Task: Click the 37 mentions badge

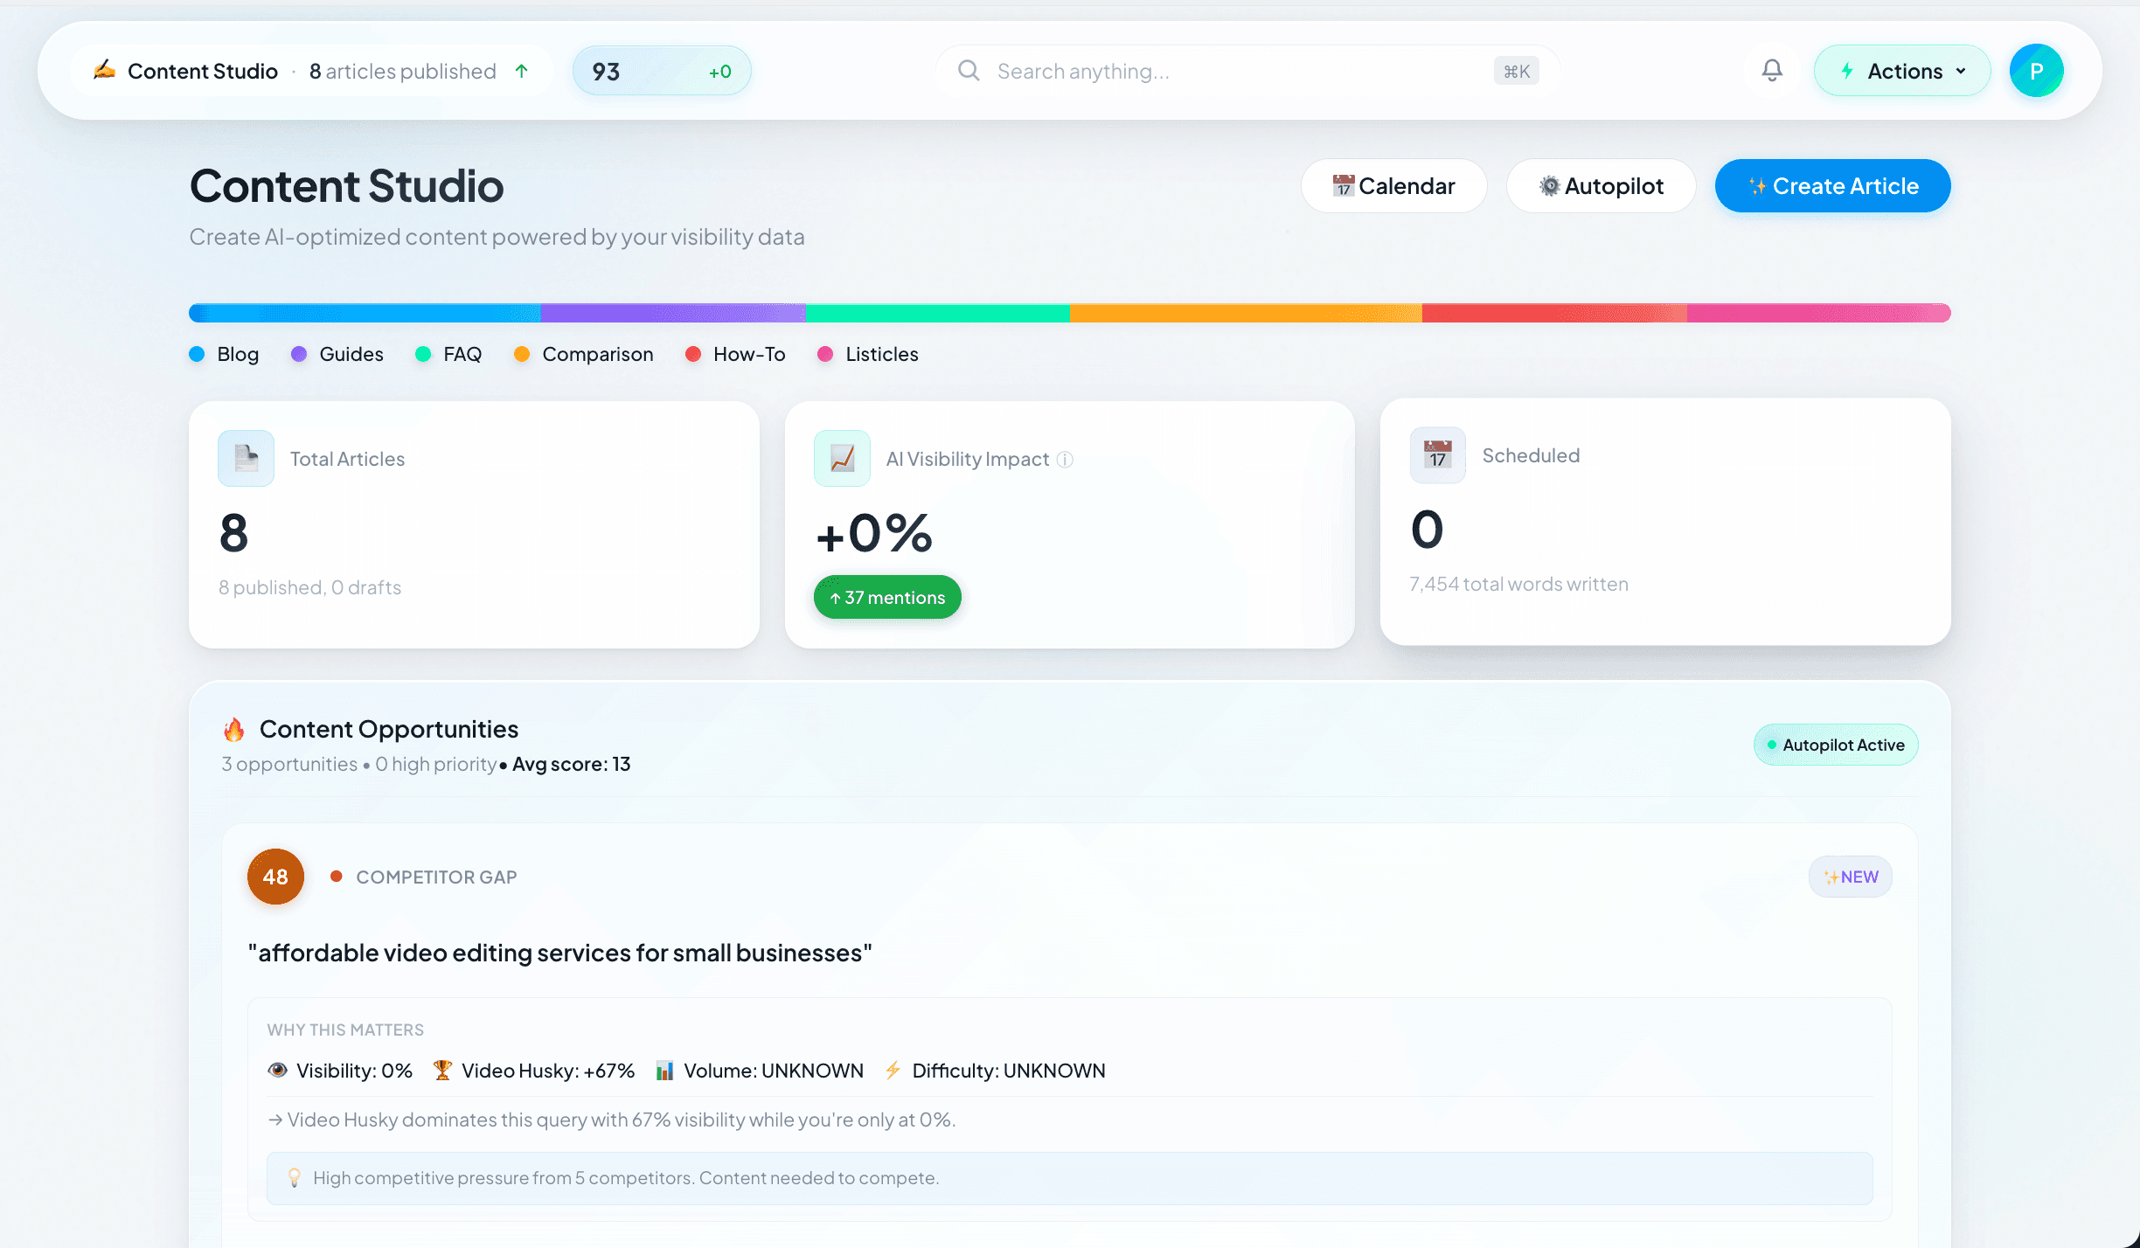Action: tap(887, 597)
